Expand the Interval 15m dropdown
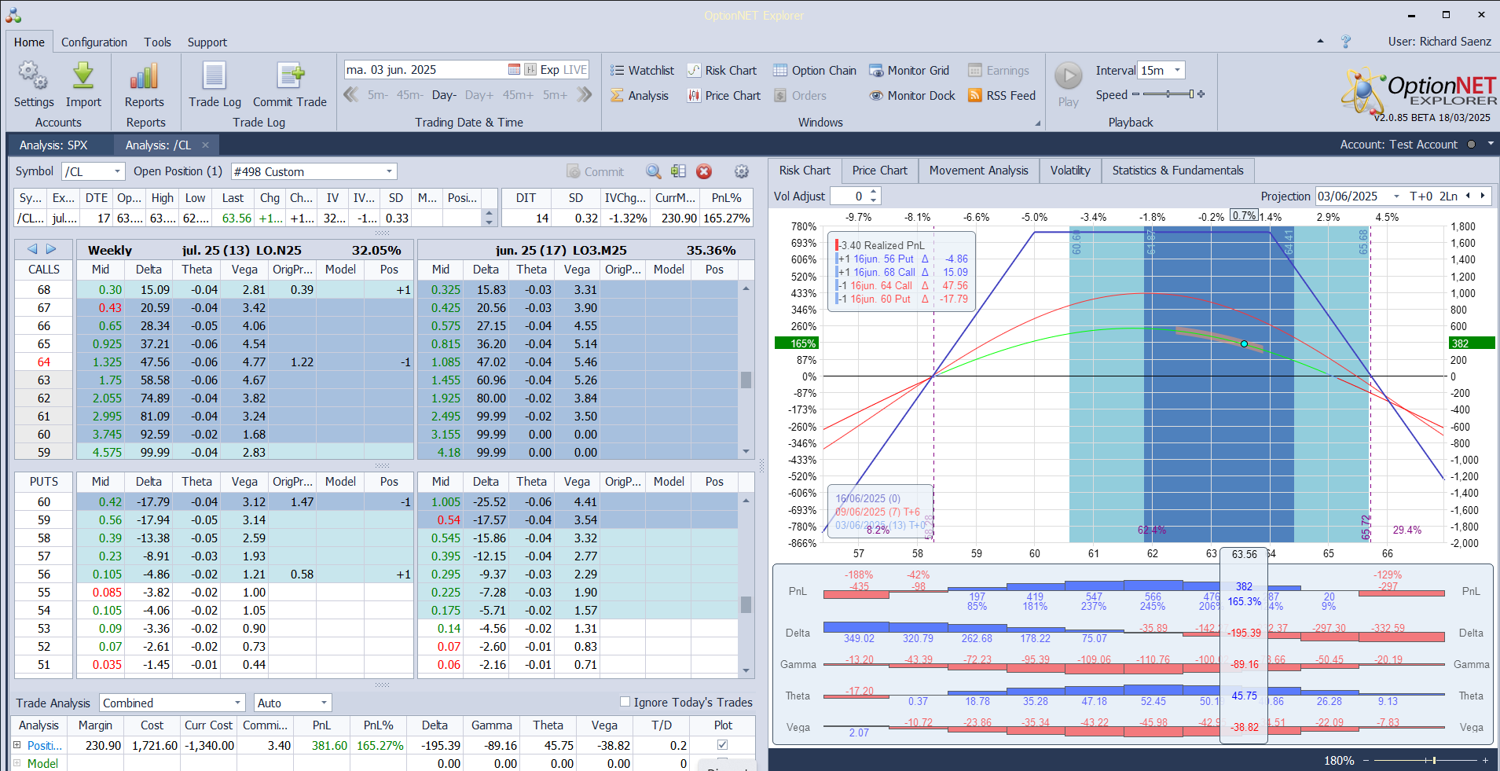 coord(1177,70)
